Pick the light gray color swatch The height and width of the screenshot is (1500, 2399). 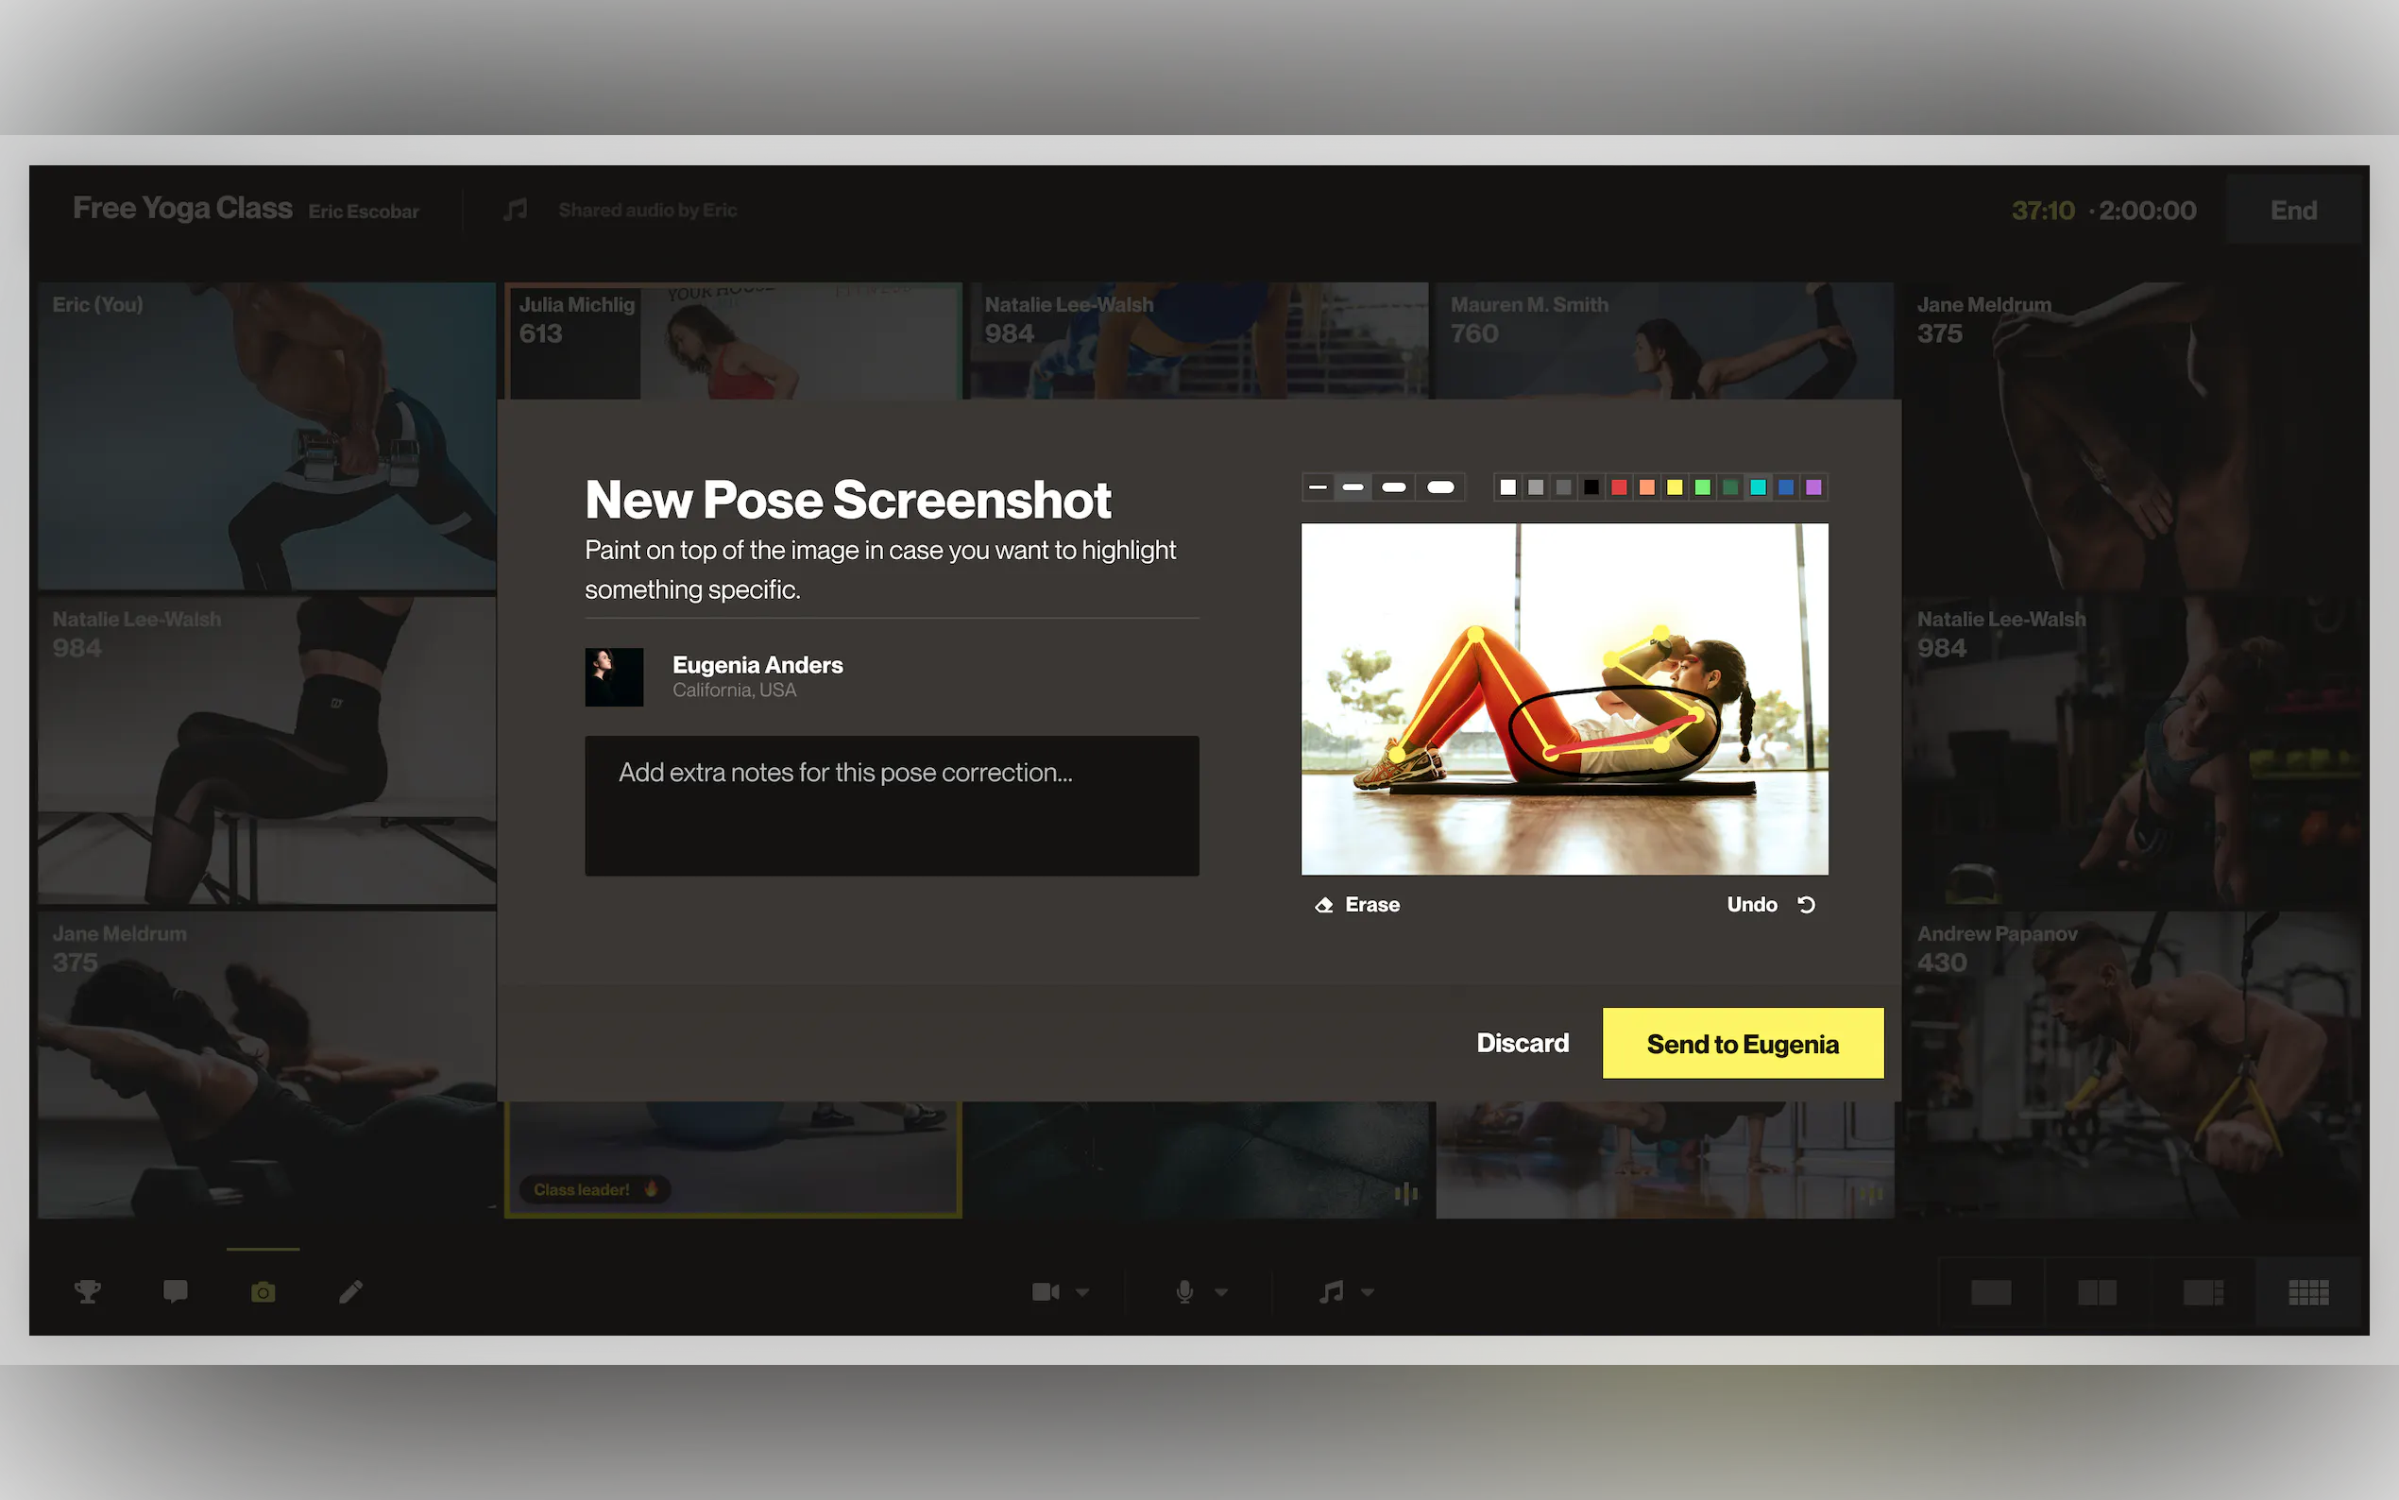point(1535,487)
